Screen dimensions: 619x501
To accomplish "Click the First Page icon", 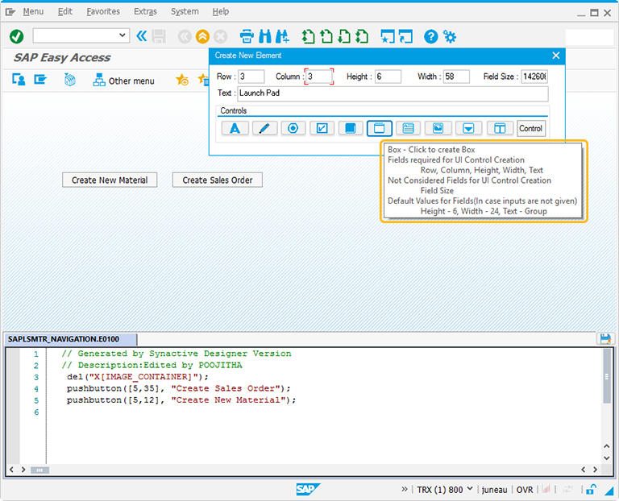I will tap(309, 37).
